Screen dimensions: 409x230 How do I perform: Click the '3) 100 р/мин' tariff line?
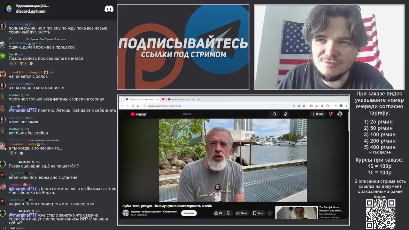380,134
